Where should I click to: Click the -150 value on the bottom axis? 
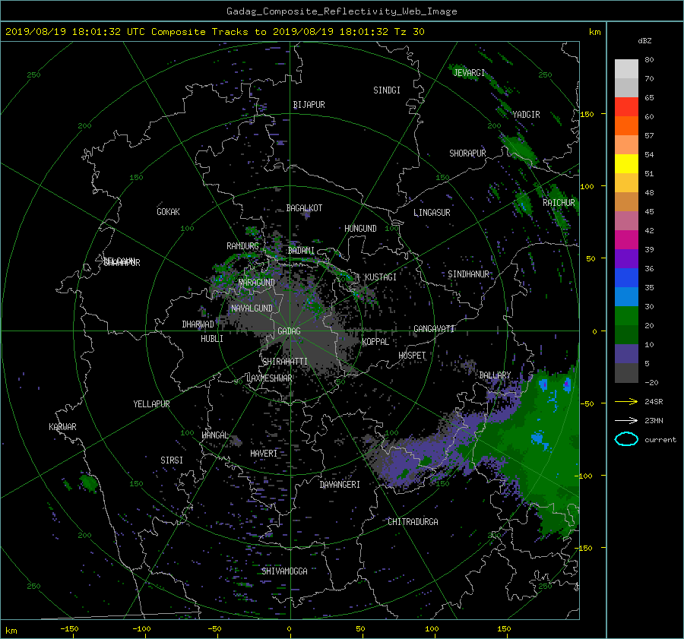tap(69, 629)
